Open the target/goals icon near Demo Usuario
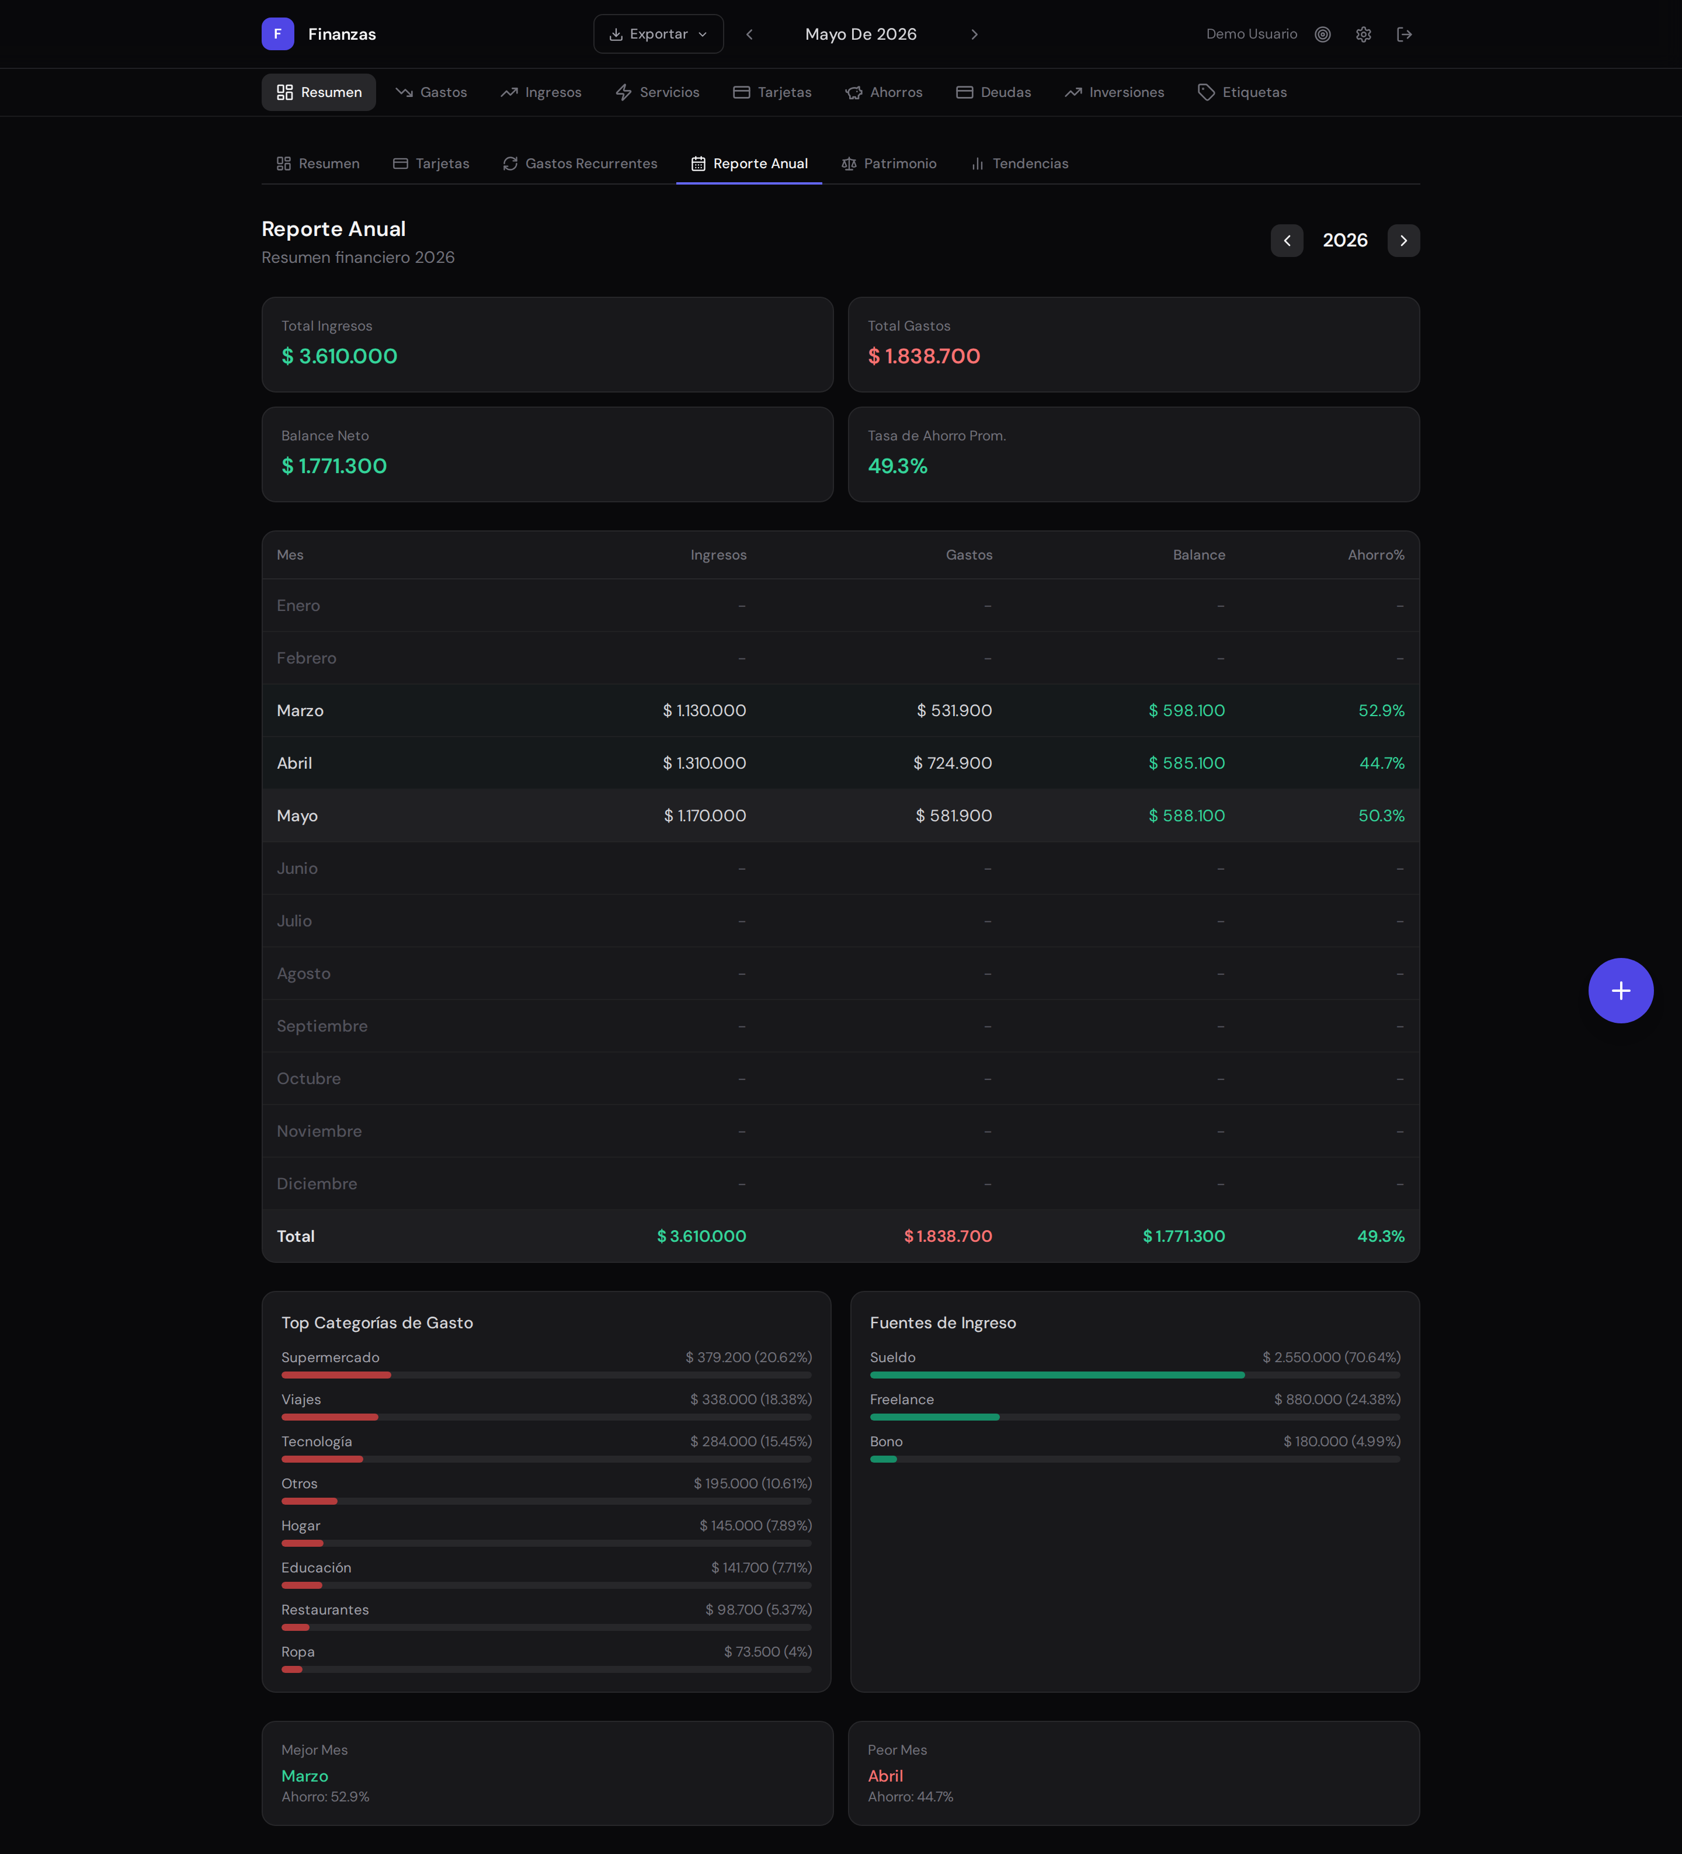Viewport: 1682px width, 1854px height. [1322, 34]
